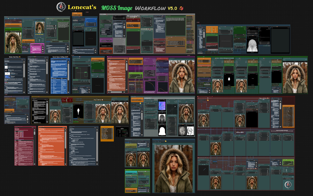Click the "10.03 s" timer readout
The image size is (313, 196).
(x=122, y=128)
